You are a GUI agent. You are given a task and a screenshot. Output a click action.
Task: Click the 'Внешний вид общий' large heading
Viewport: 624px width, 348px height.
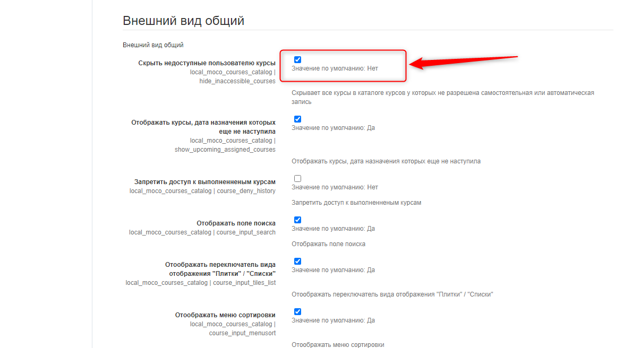(183, 21)
